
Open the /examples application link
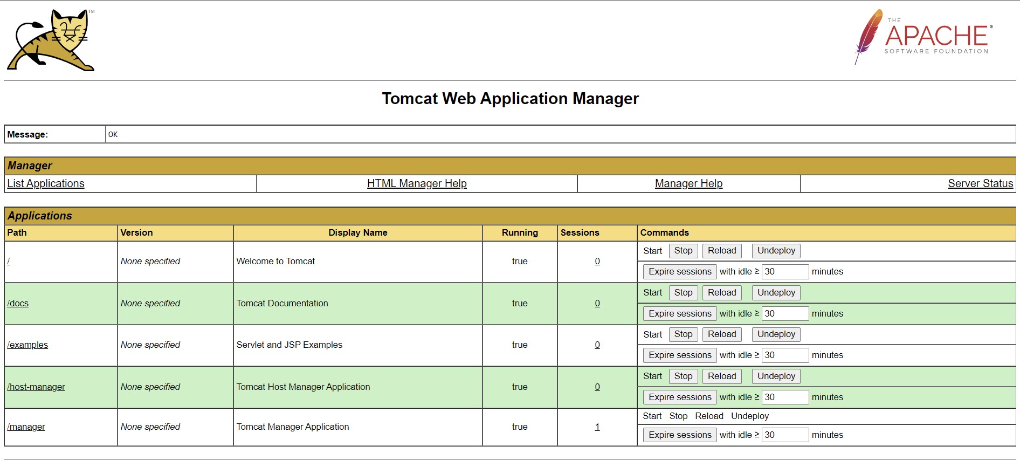27,345
